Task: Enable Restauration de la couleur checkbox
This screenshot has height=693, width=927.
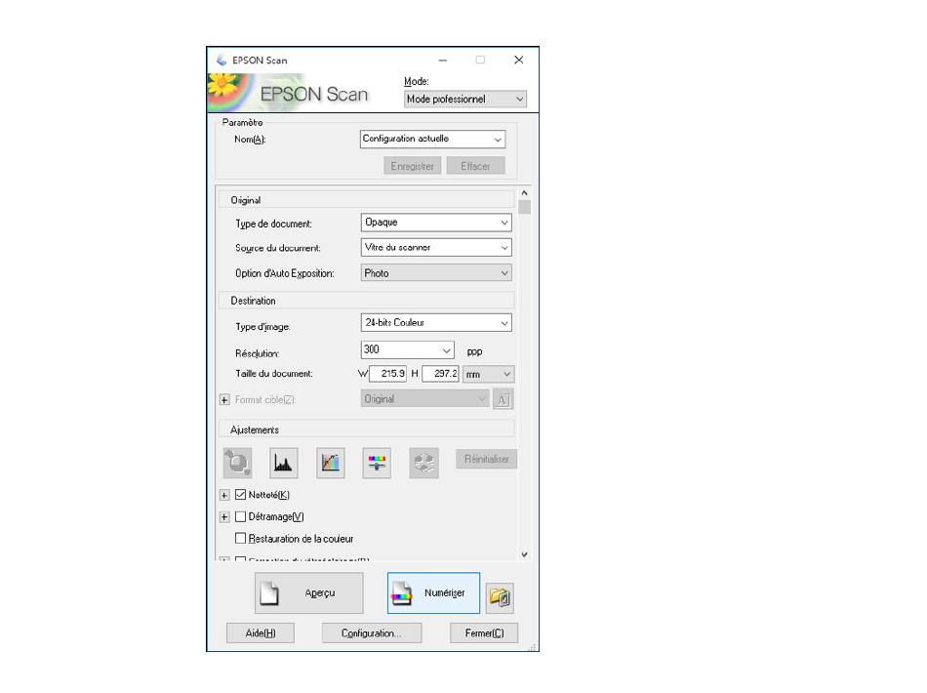Action: (241, 538)
